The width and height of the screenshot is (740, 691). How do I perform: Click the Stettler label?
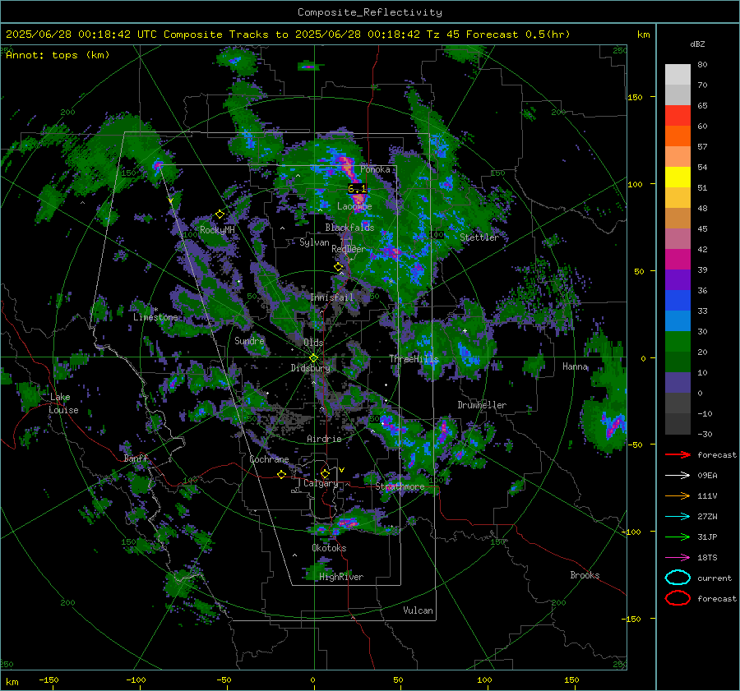click(479, 237)
